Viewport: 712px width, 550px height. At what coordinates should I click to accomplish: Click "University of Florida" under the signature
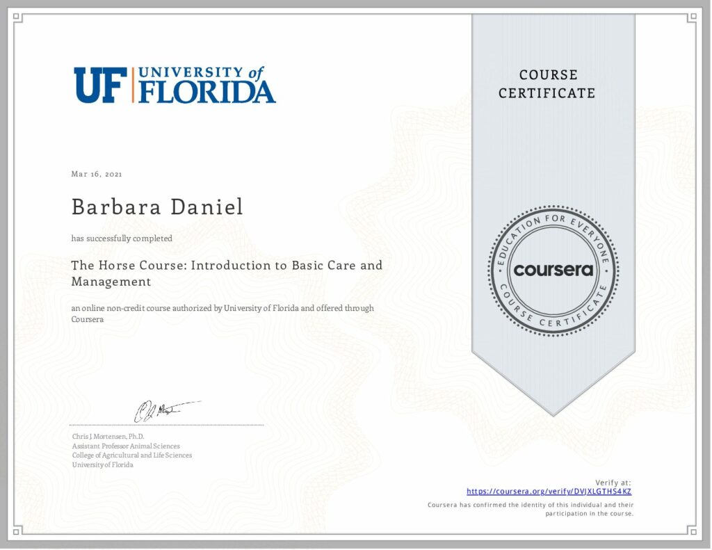pyautogui.click(x=103, y=464)
